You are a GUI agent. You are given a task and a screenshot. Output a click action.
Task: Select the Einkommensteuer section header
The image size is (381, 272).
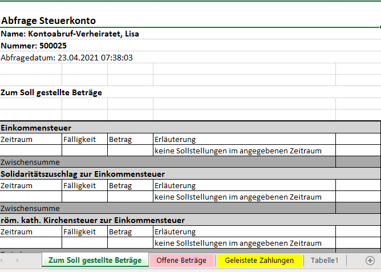click(x=190, y=128)
